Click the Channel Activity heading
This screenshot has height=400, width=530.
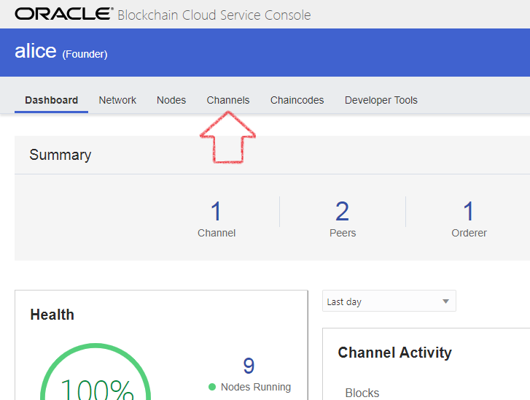[395, 353]
